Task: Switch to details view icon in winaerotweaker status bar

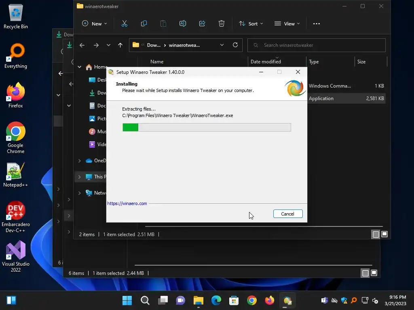Action: (376, 234)
